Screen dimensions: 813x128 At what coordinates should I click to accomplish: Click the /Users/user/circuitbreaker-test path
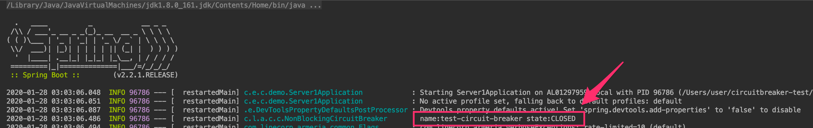745,93
